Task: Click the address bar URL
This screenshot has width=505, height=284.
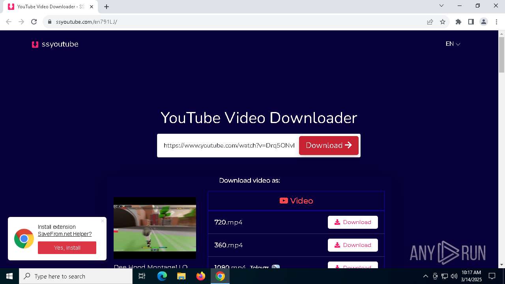Action: click(x=86, y=22)
